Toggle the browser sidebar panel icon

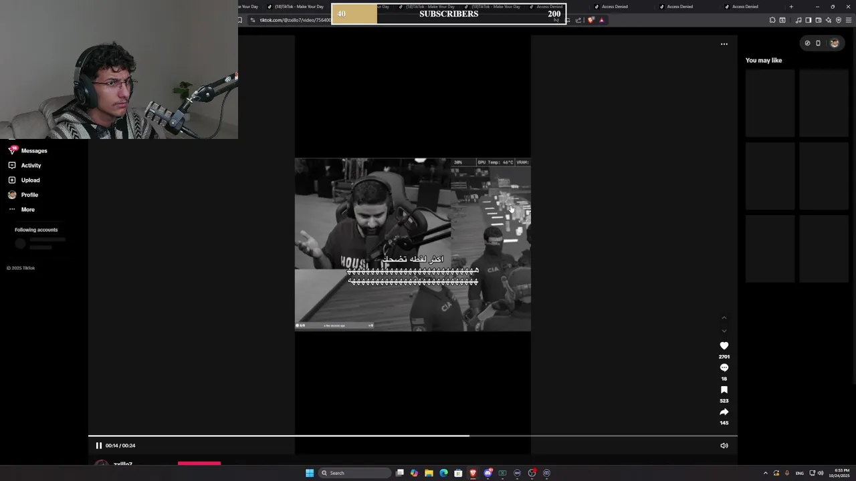808,20
